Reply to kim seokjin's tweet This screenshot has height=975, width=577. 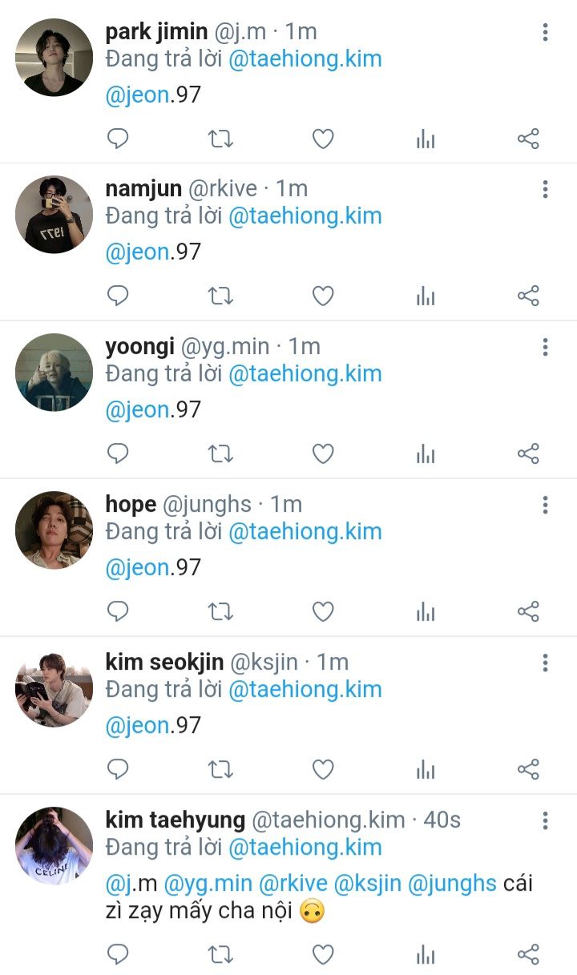tap(118, 770)
